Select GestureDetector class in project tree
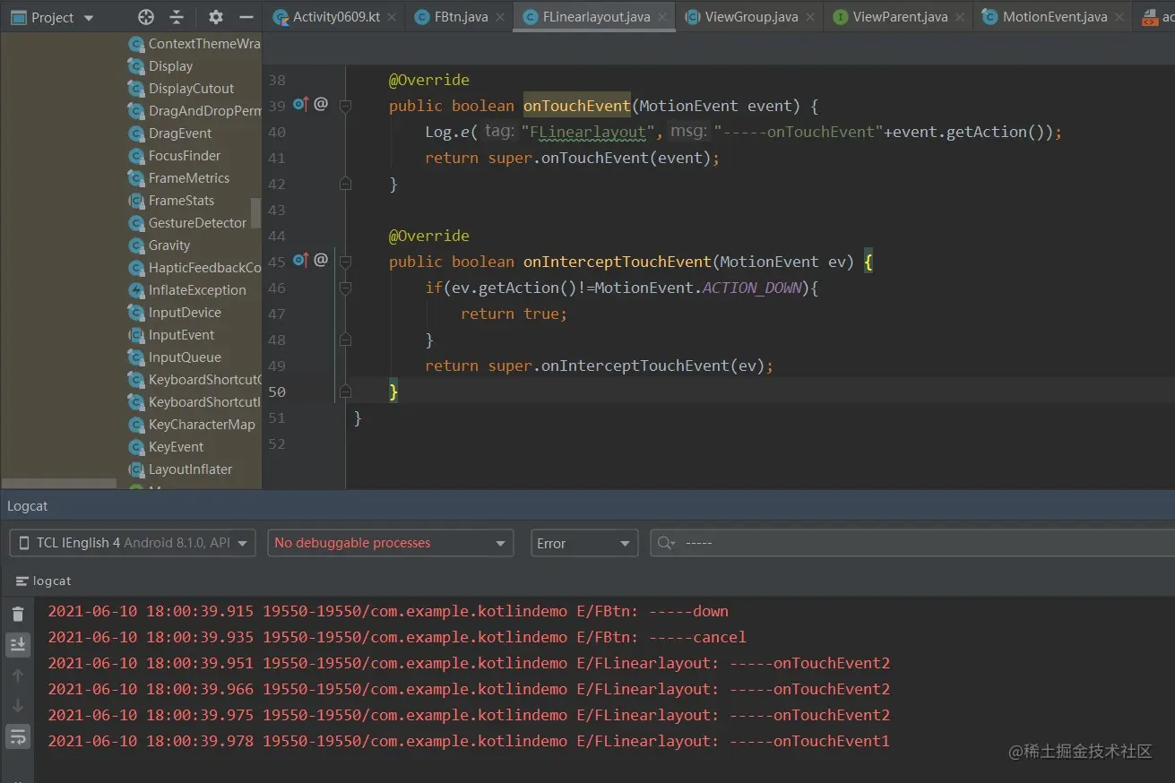The image size is (1175, 783). tap(197, 223)
